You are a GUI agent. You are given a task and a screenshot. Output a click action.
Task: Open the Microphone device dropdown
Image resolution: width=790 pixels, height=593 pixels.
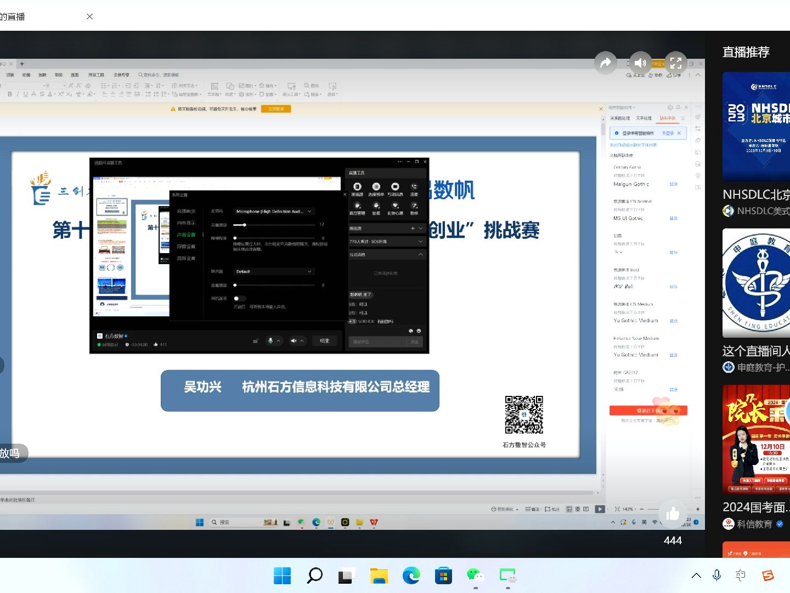click(x=274, y=211)
